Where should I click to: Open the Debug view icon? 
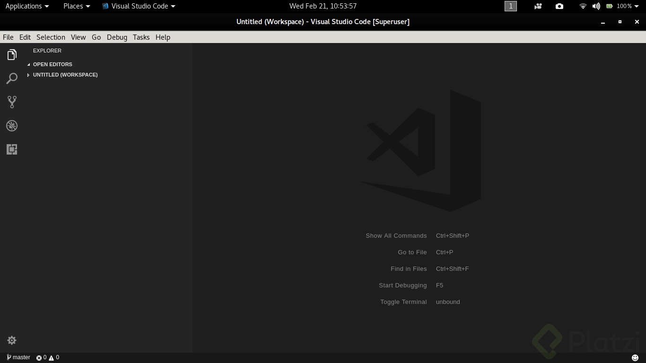(x=12, y=126)
